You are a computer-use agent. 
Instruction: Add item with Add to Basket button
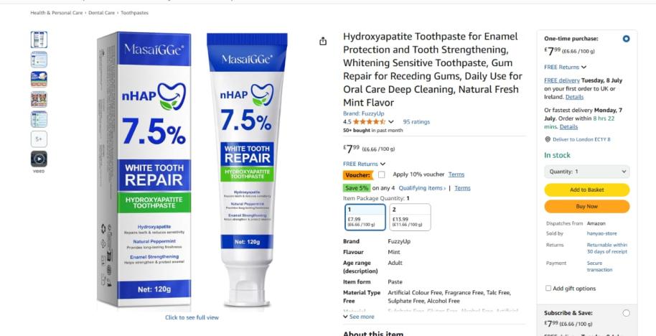point(586,190)
